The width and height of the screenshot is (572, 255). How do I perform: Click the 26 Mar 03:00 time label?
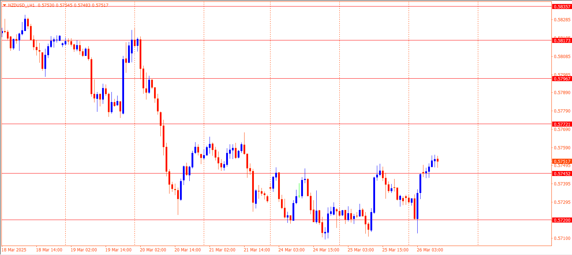tap(430, 250)
